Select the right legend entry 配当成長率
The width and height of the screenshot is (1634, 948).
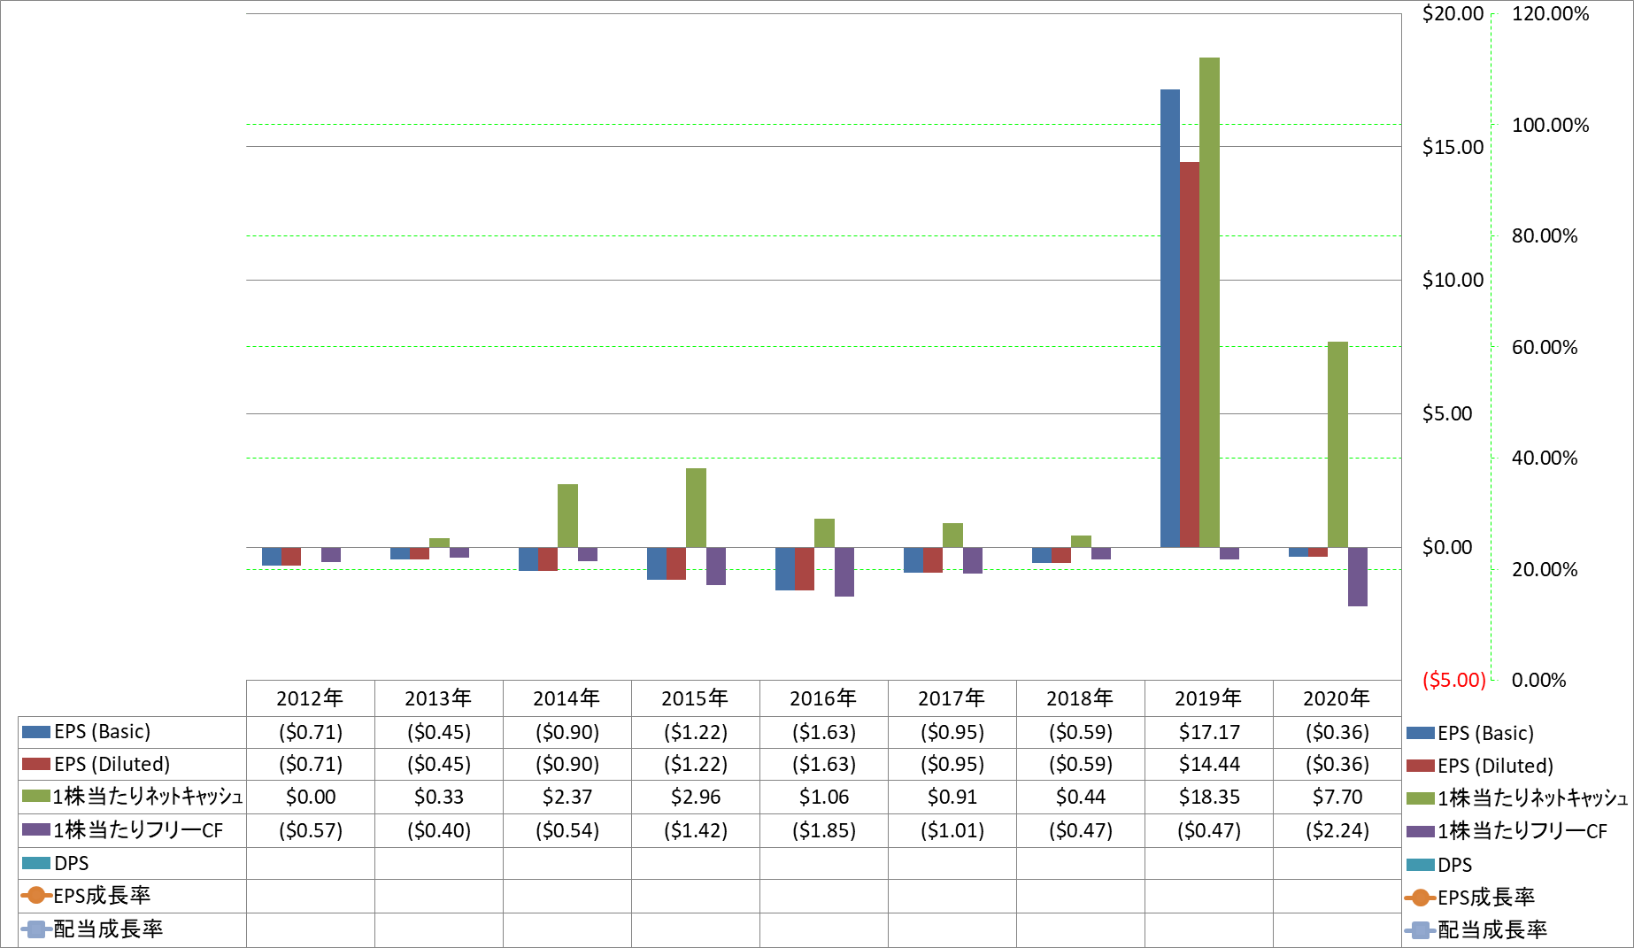tap(1476, 930)
